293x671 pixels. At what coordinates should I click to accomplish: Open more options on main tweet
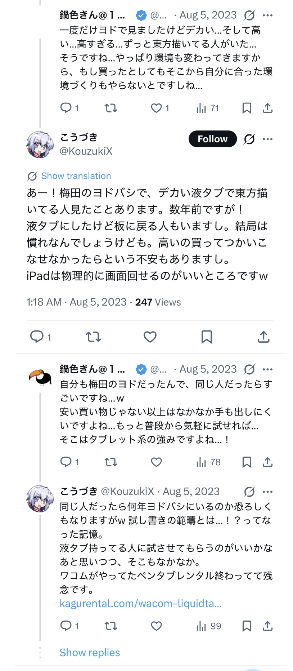[267, 139]
